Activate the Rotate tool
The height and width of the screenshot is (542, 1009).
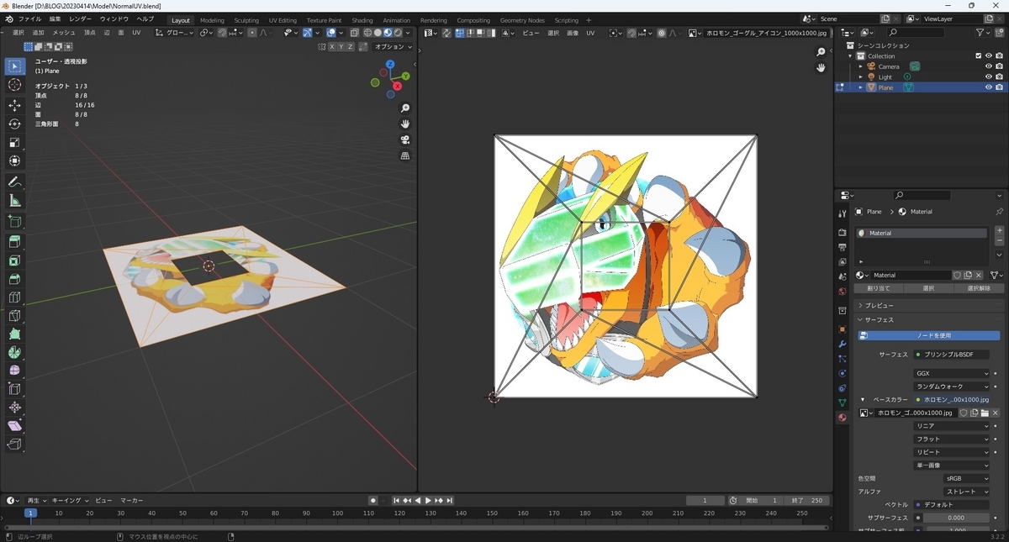tap(13, 124)
